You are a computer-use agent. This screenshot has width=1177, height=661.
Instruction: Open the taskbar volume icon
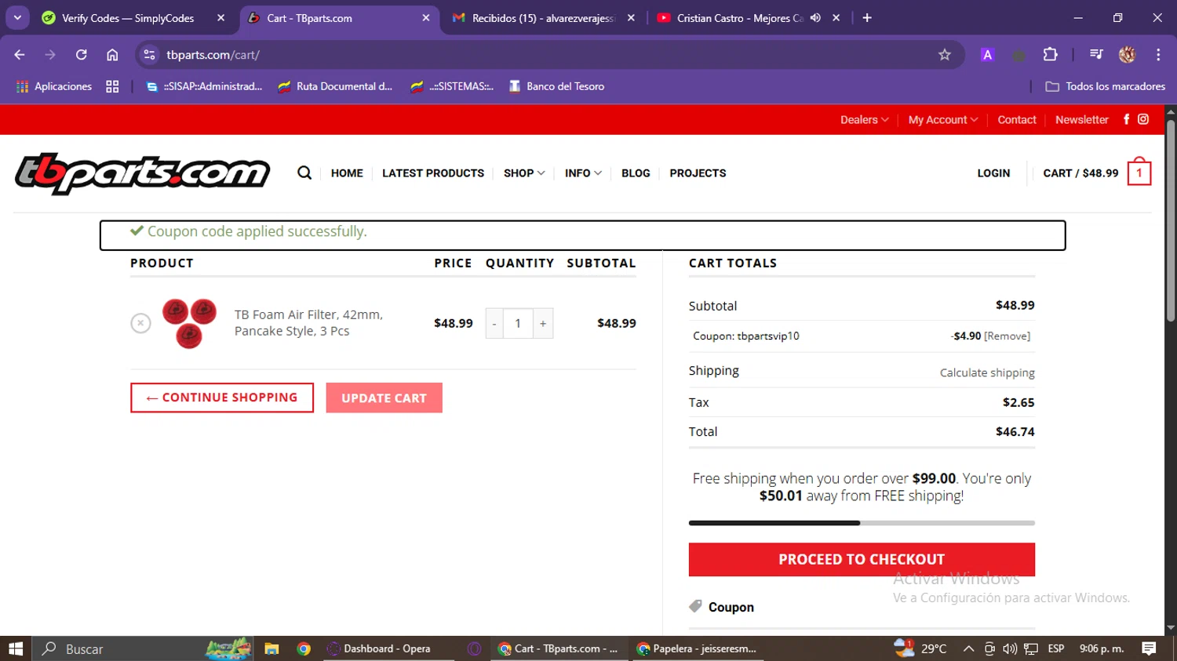click(1010, 648)
